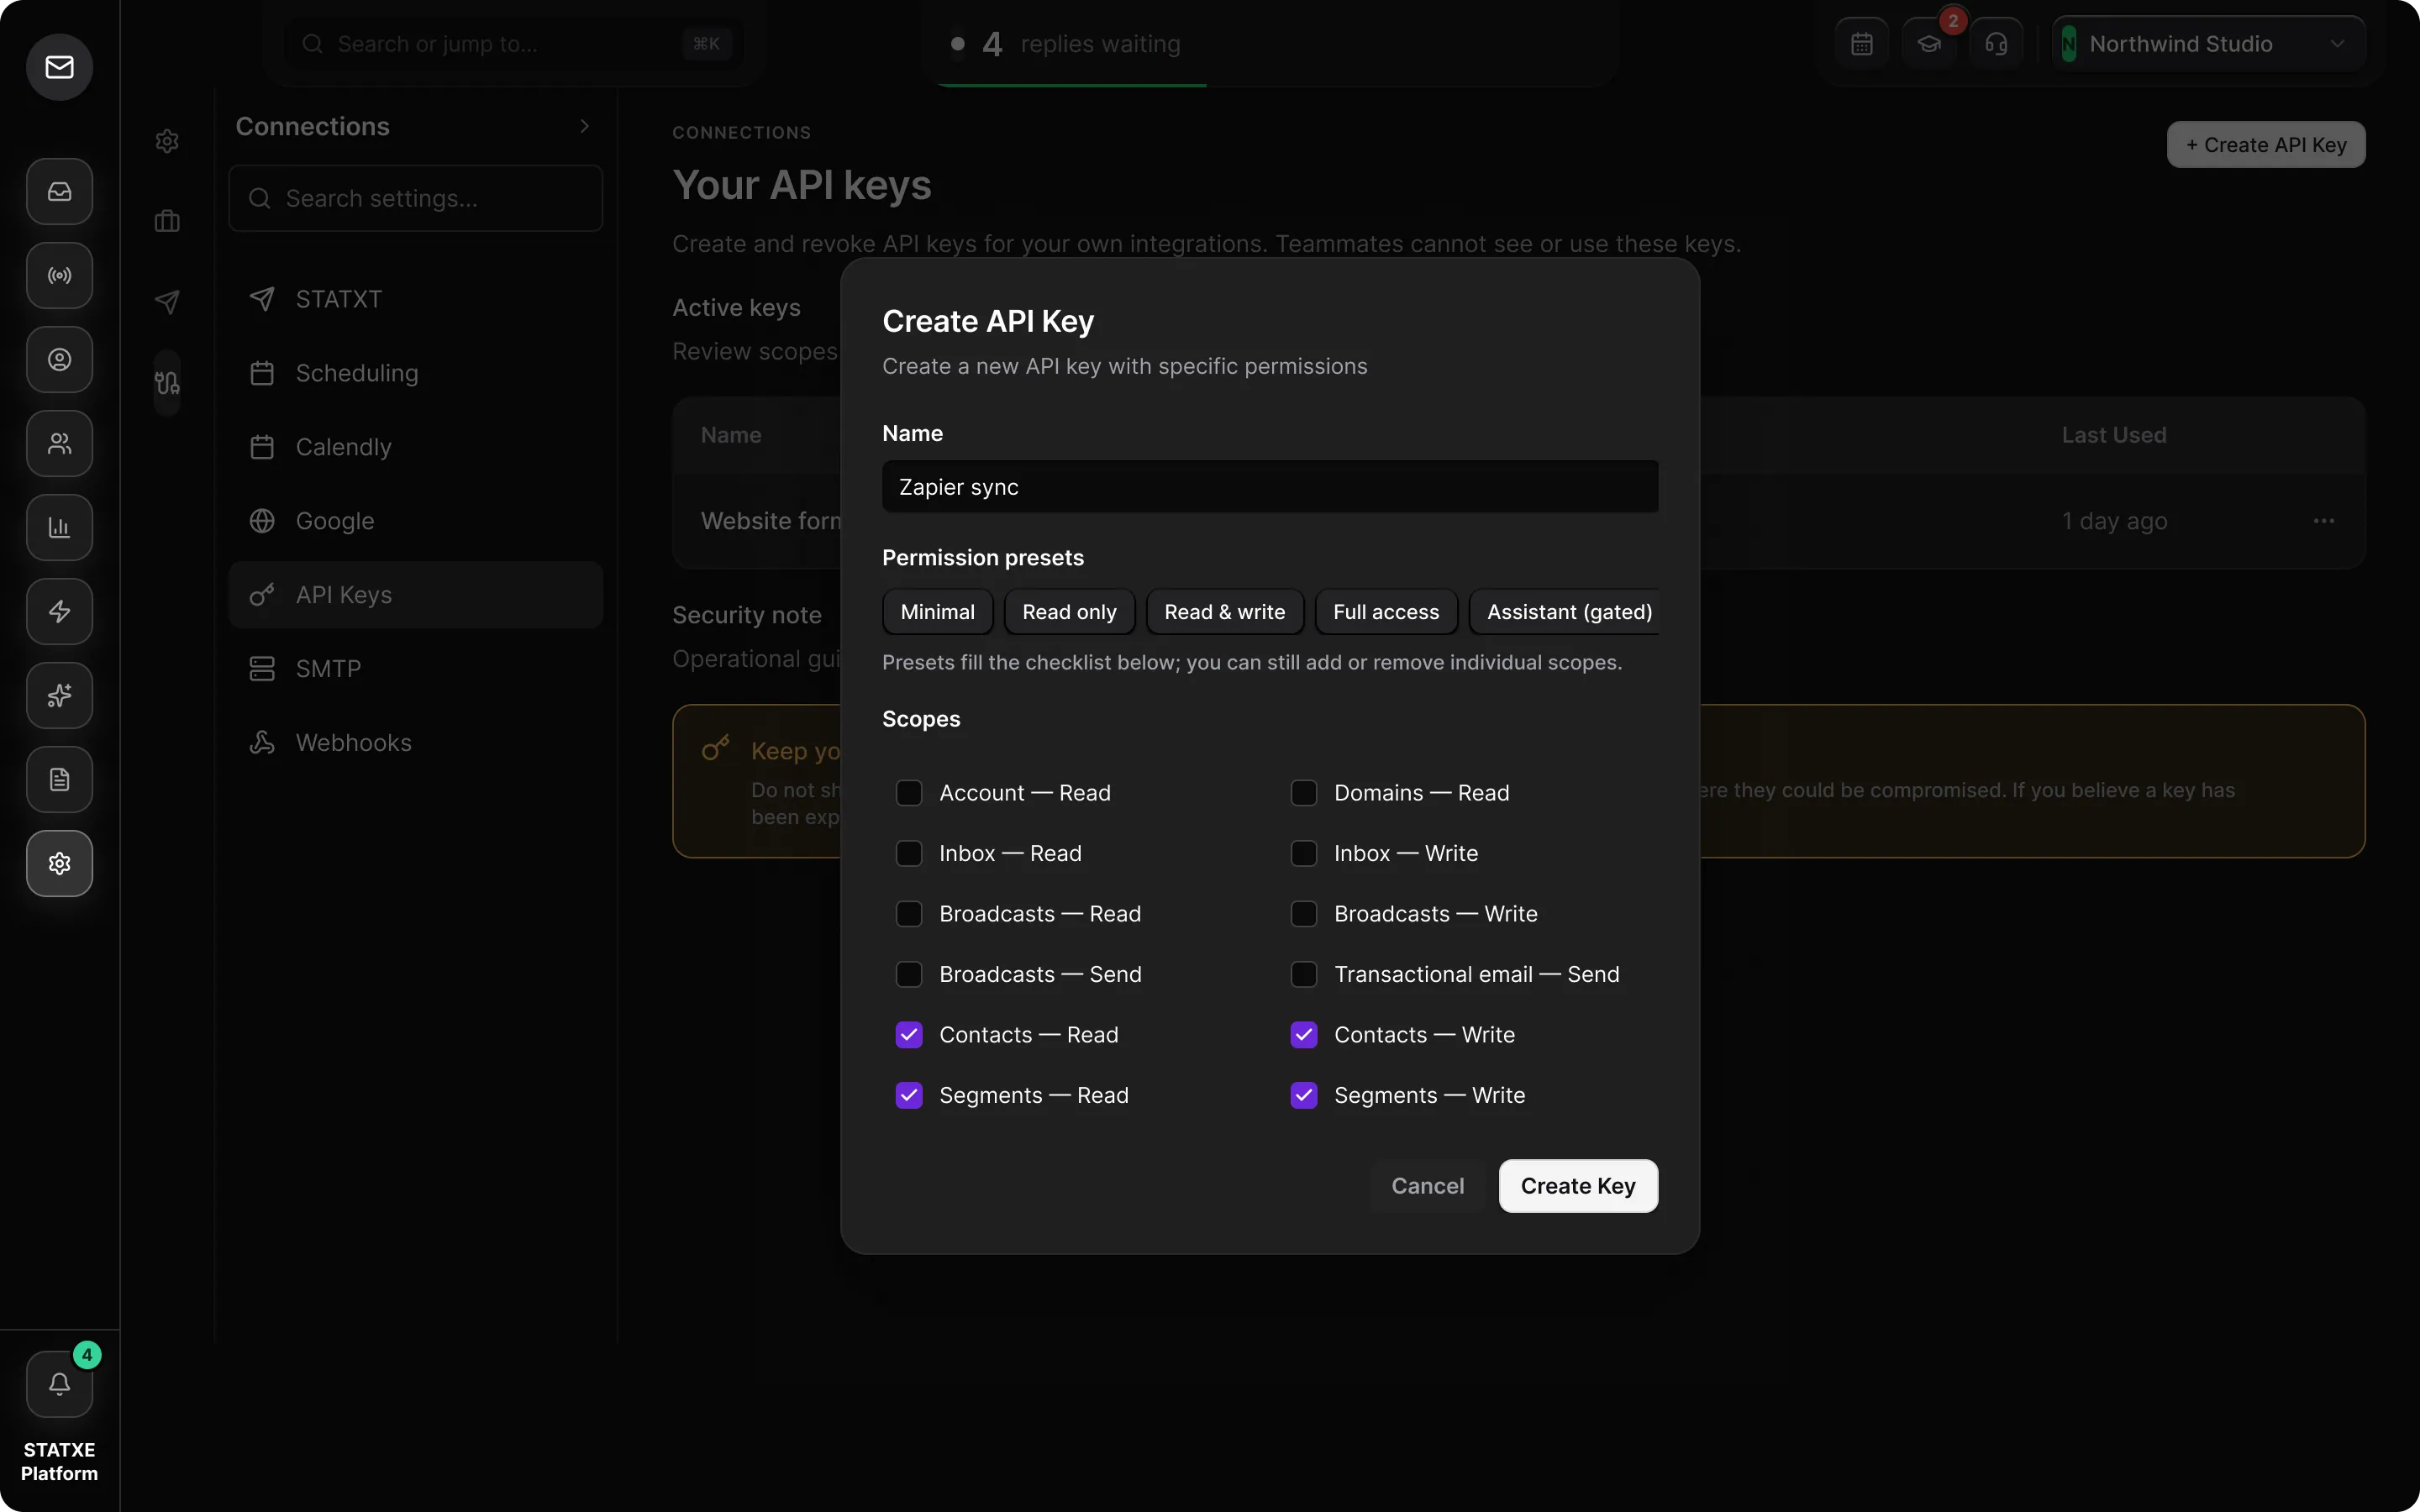Viewport: 2420px width, 1512px height.
Task: Check Broadcasts — Send scope
Action: click(x=909, y=974)
